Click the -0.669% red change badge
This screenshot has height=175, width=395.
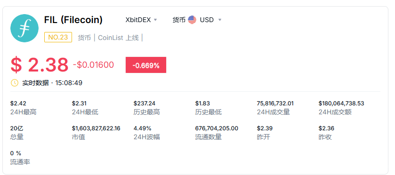146,65
